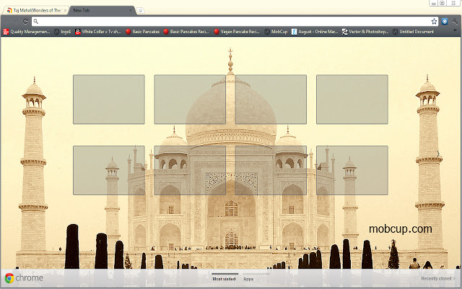This screenshot has width=462, height=289.
Task: Click Quality Management bookmark favicon
Action: click(6, 32)
